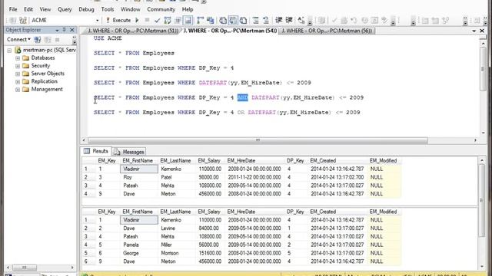Switch output to Results to File

(x=243, y=21)
